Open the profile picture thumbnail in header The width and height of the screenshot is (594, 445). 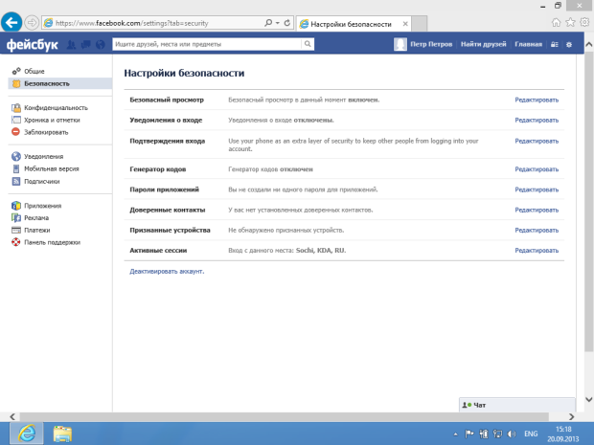(400, 44)
